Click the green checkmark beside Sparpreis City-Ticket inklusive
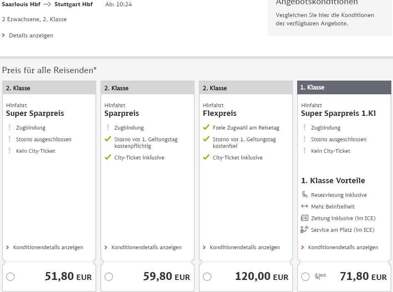393x292 pixels. (108, 157)
